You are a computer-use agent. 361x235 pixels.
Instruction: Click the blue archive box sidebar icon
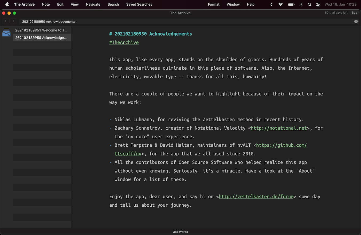pos(6,33)
